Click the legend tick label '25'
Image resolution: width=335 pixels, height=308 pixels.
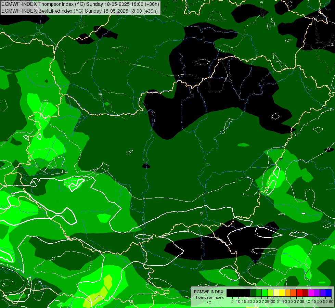point(256,301)
